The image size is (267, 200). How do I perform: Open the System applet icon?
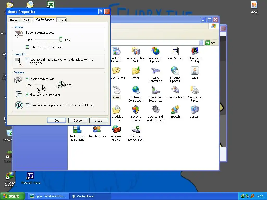[x=195, y=112]
